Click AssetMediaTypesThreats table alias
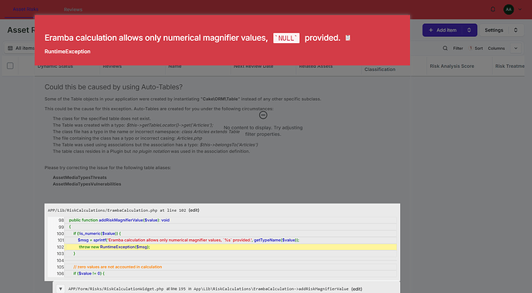 [x=79, y=177]
